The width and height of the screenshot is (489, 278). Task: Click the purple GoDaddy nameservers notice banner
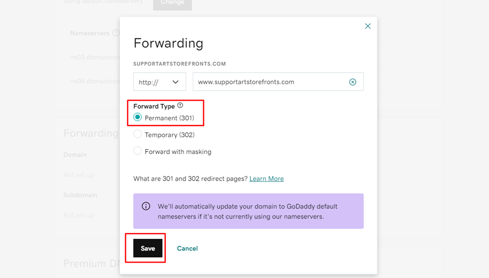point(248,211)
